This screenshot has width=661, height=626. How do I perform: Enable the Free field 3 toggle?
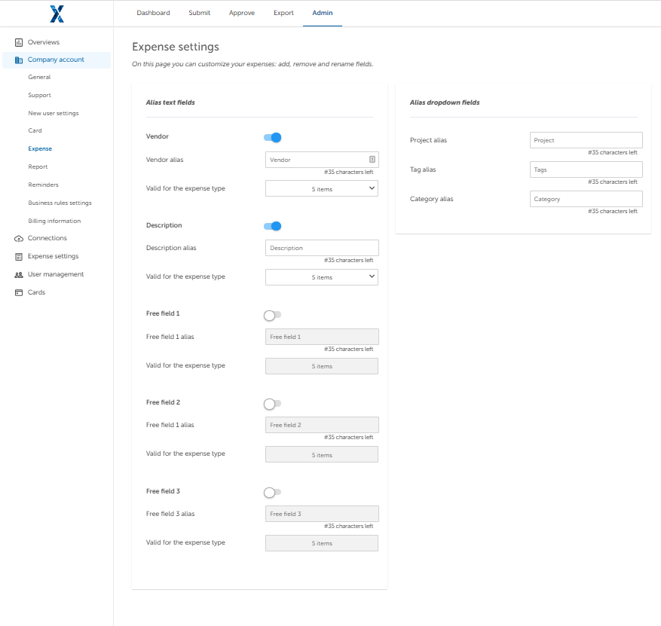[272, 492]
